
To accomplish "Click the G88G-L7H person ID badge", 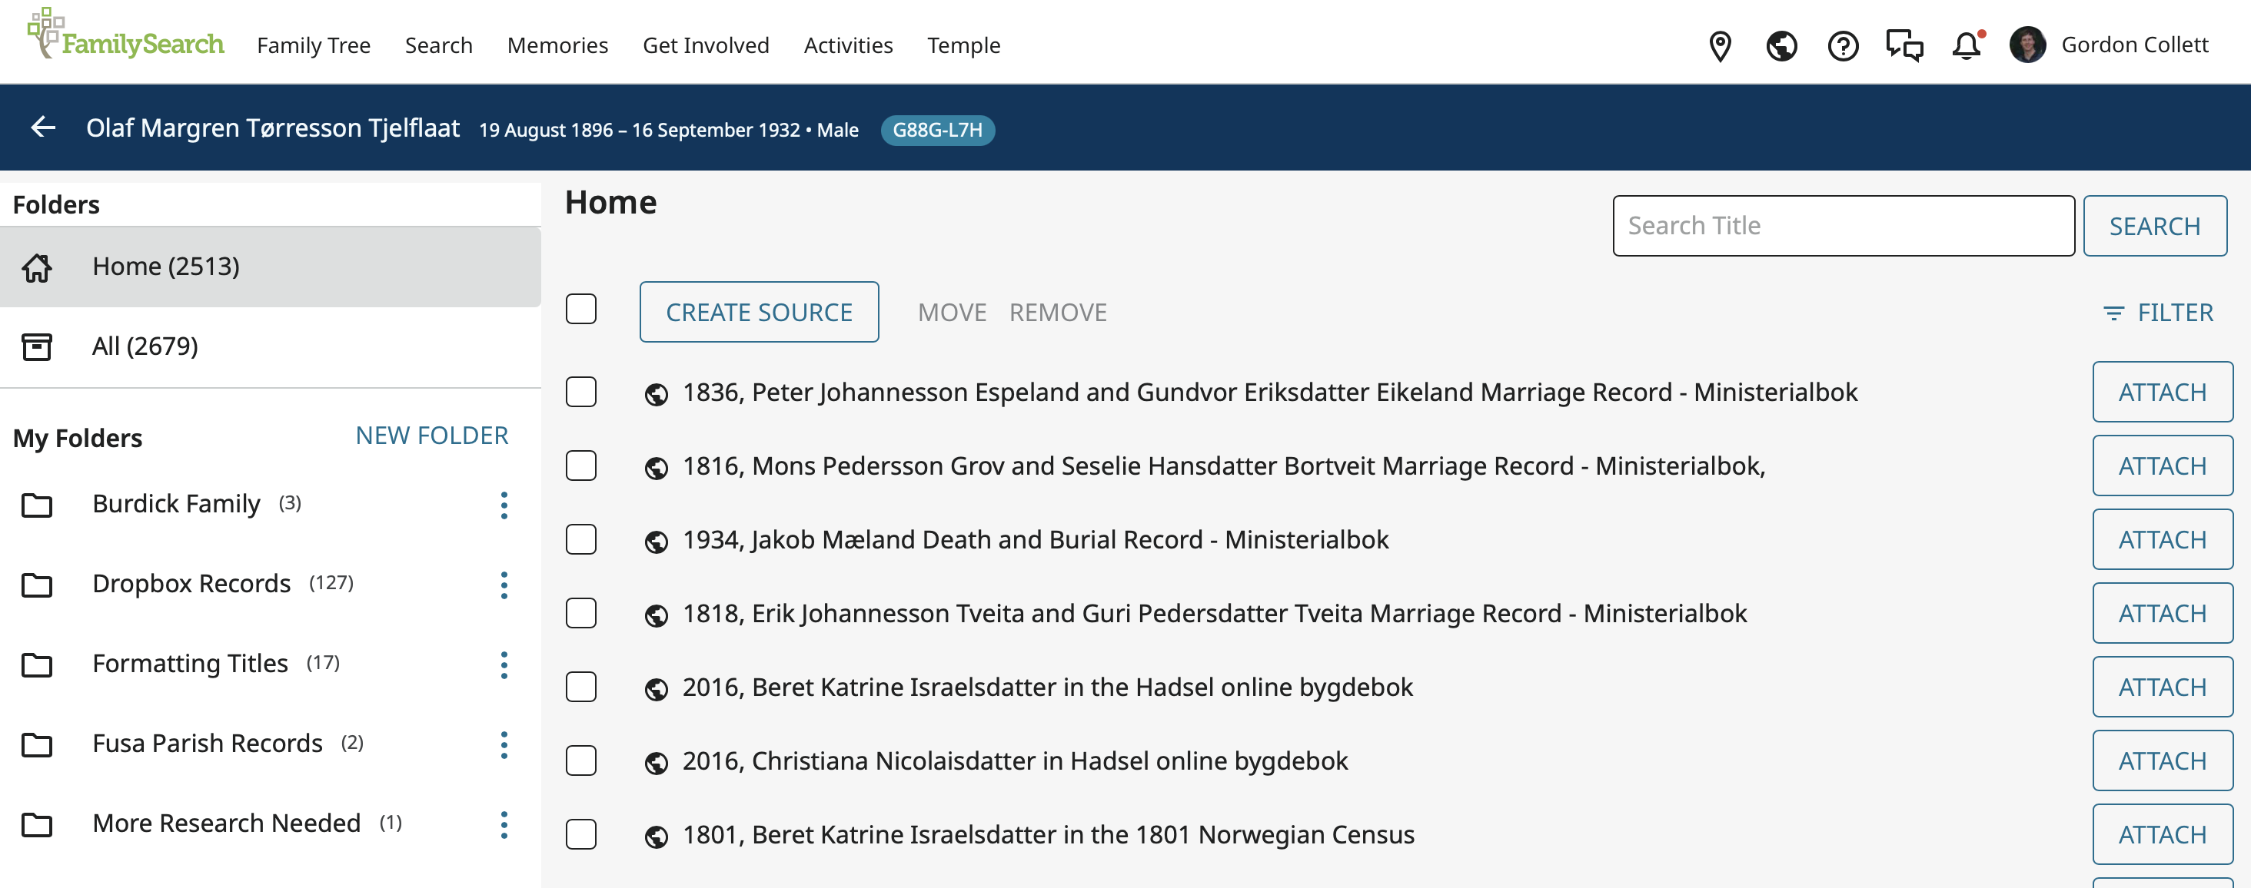I will click(x=938, y=130).
